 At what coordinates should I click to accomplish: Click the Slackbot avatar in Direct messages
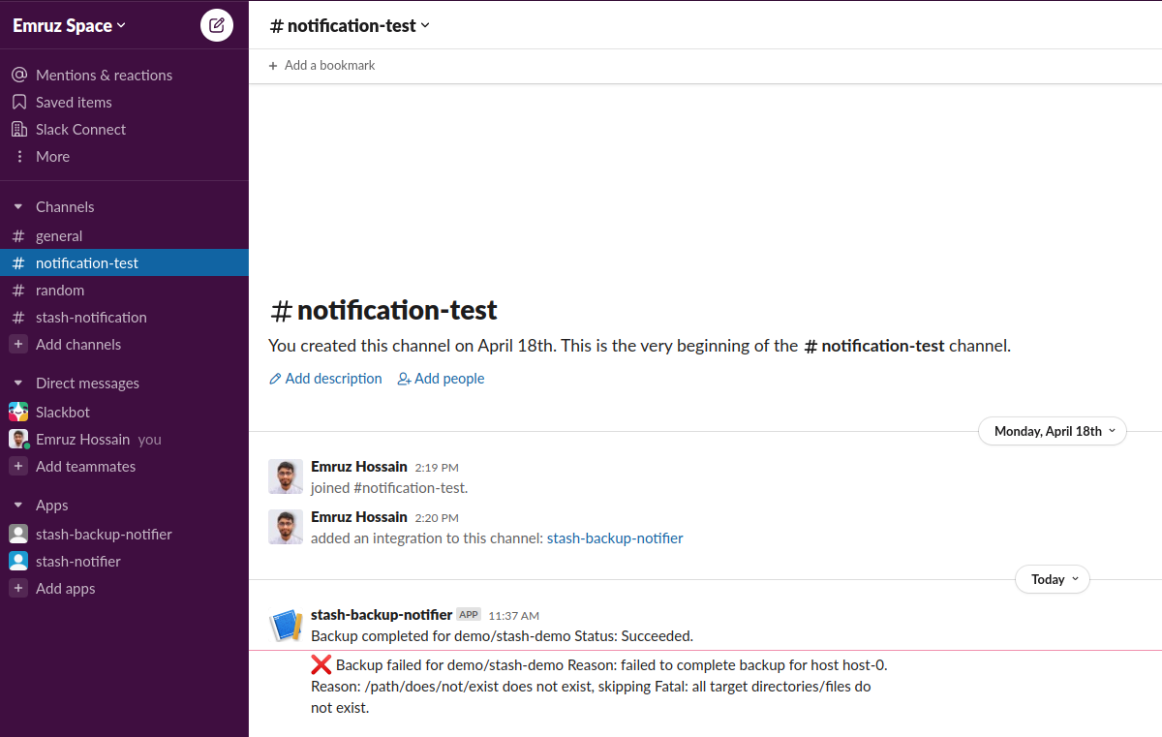tap(18, 413)
